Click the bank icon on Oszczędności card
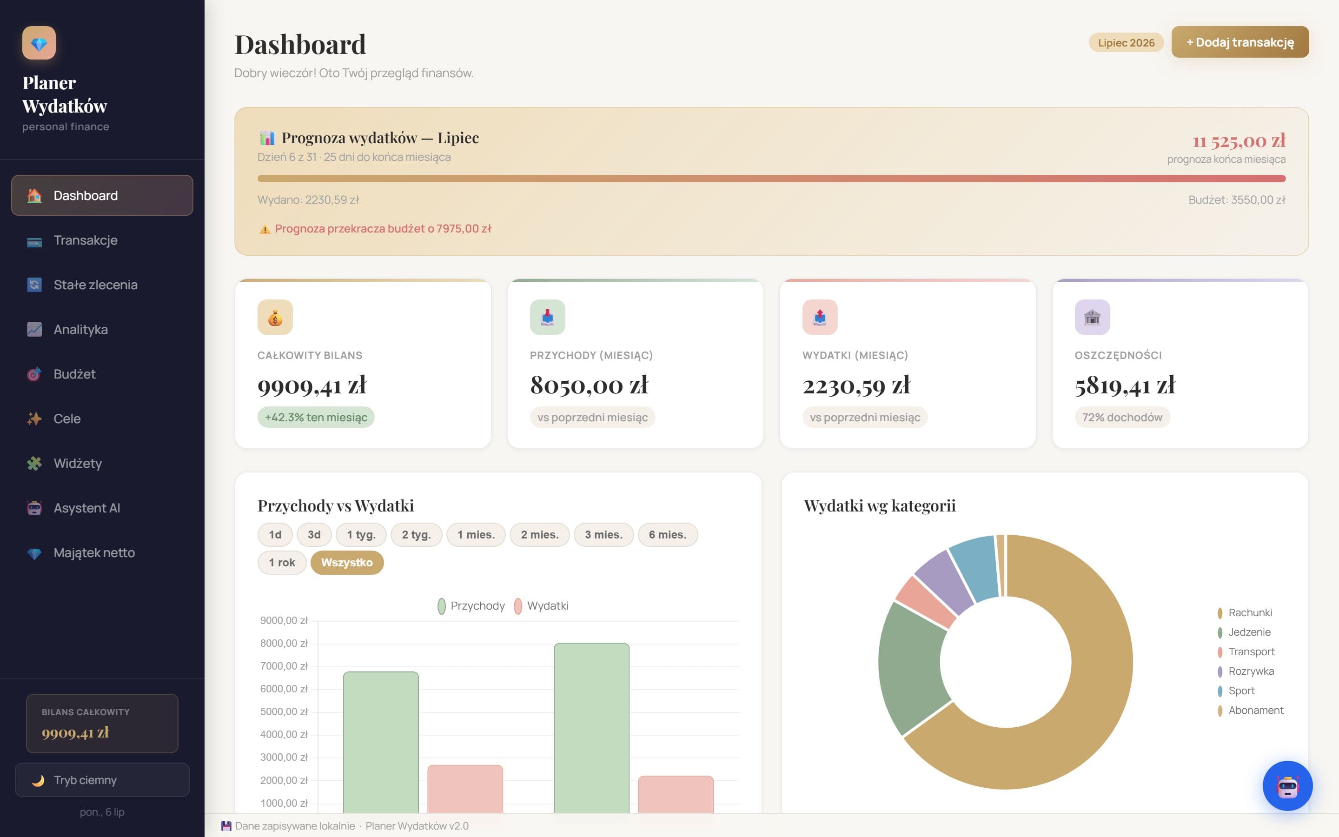The image size is (1339, 837). click(1092, 317)
